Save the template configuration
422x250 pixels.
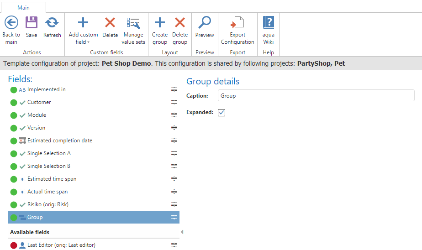click(32, 22)
